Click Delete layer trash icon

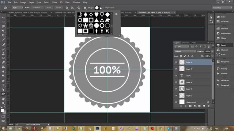tap(209, 106)
